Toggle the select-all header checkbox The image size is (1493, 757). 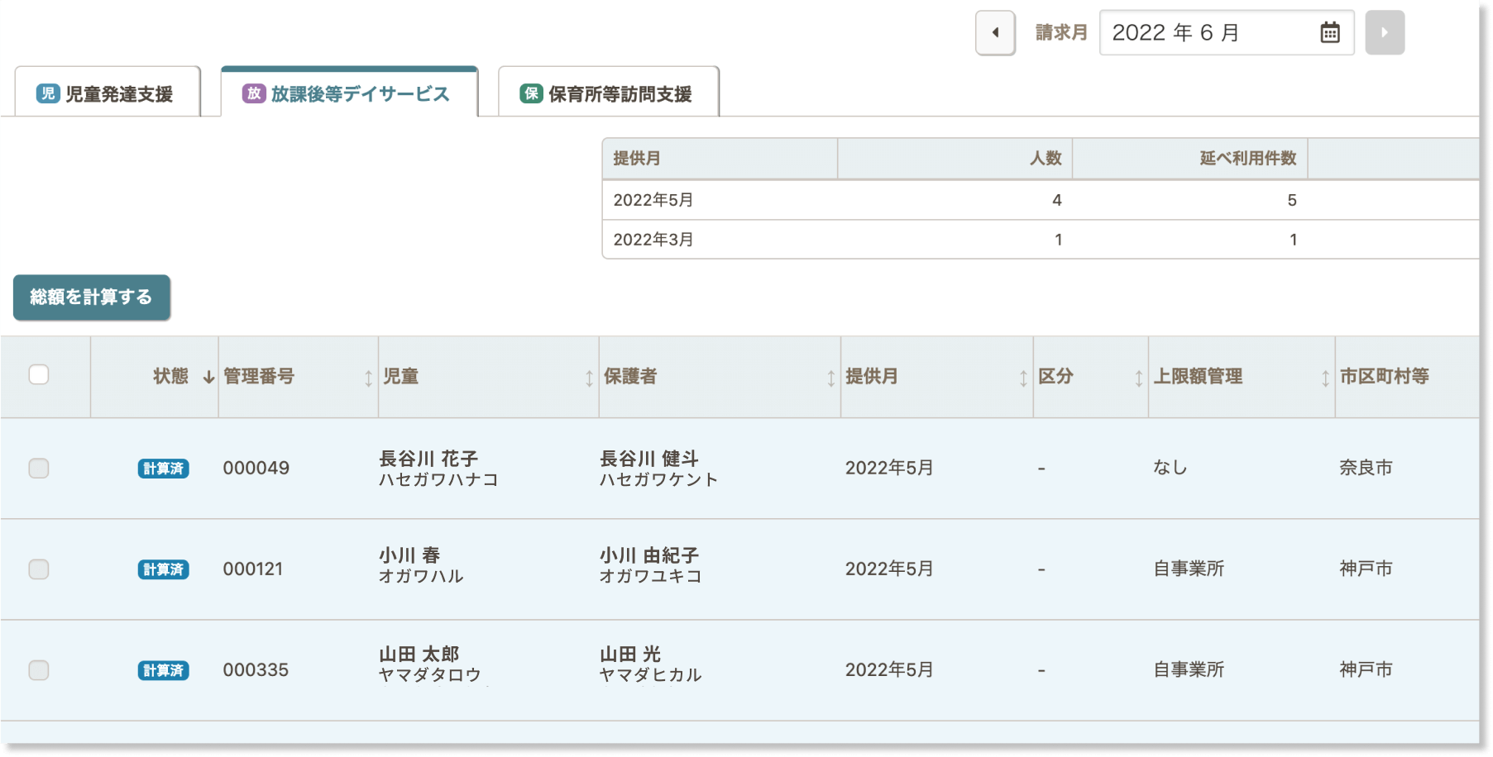[x=39, y=375]
